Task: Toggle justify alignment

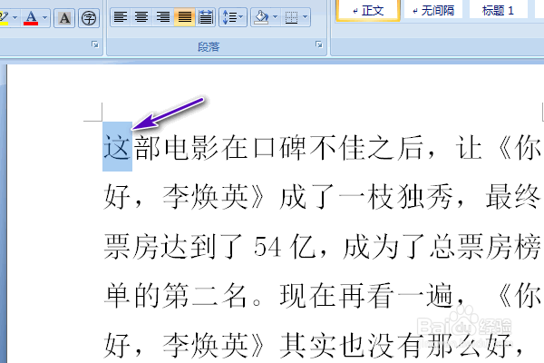Action: click(184, 17)
